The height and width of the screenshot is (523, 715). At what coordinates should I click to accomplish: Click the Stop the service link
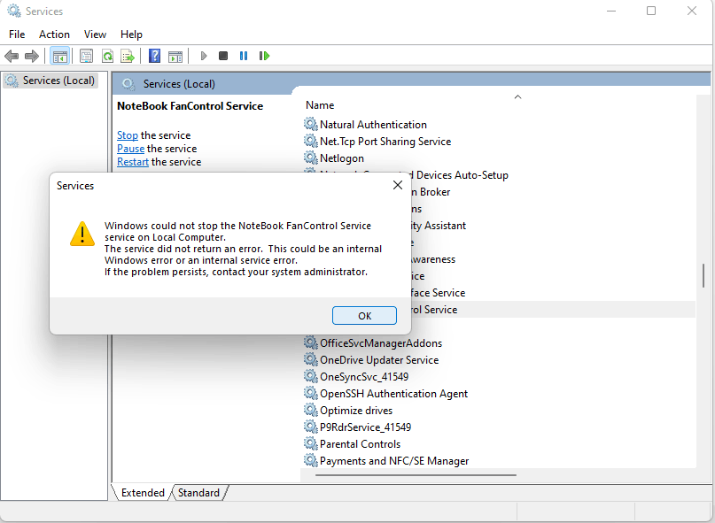point(128,135)
